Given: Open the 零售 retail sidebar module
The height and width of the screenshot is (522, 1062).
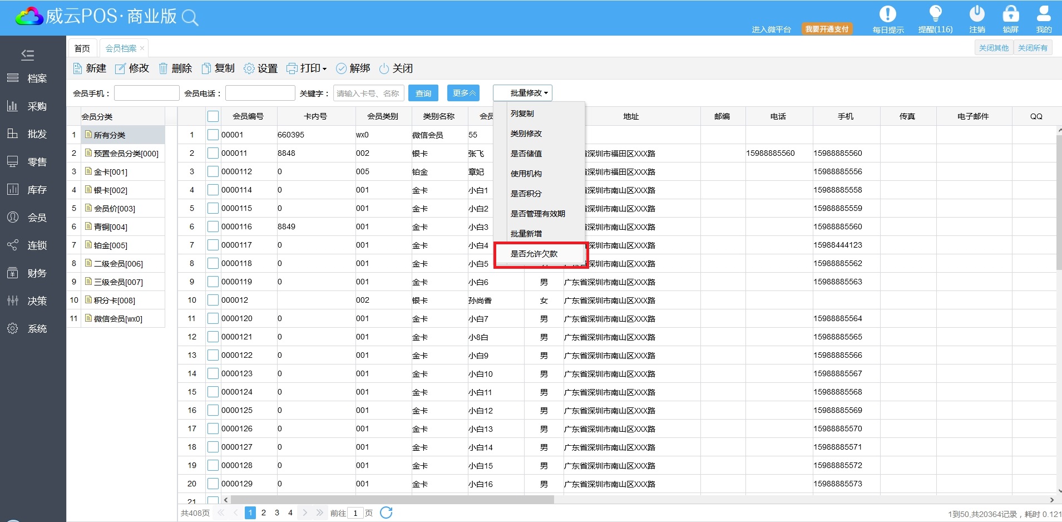Looking at the screenshot, I should (27, 162).
